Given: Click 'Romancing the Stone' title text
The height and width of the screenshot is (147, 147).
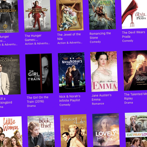Looking at the screenshot, I should [100, 36].
